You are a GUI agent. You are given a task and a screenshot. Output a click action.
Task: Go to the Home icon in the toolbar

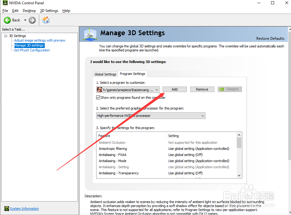46,20
